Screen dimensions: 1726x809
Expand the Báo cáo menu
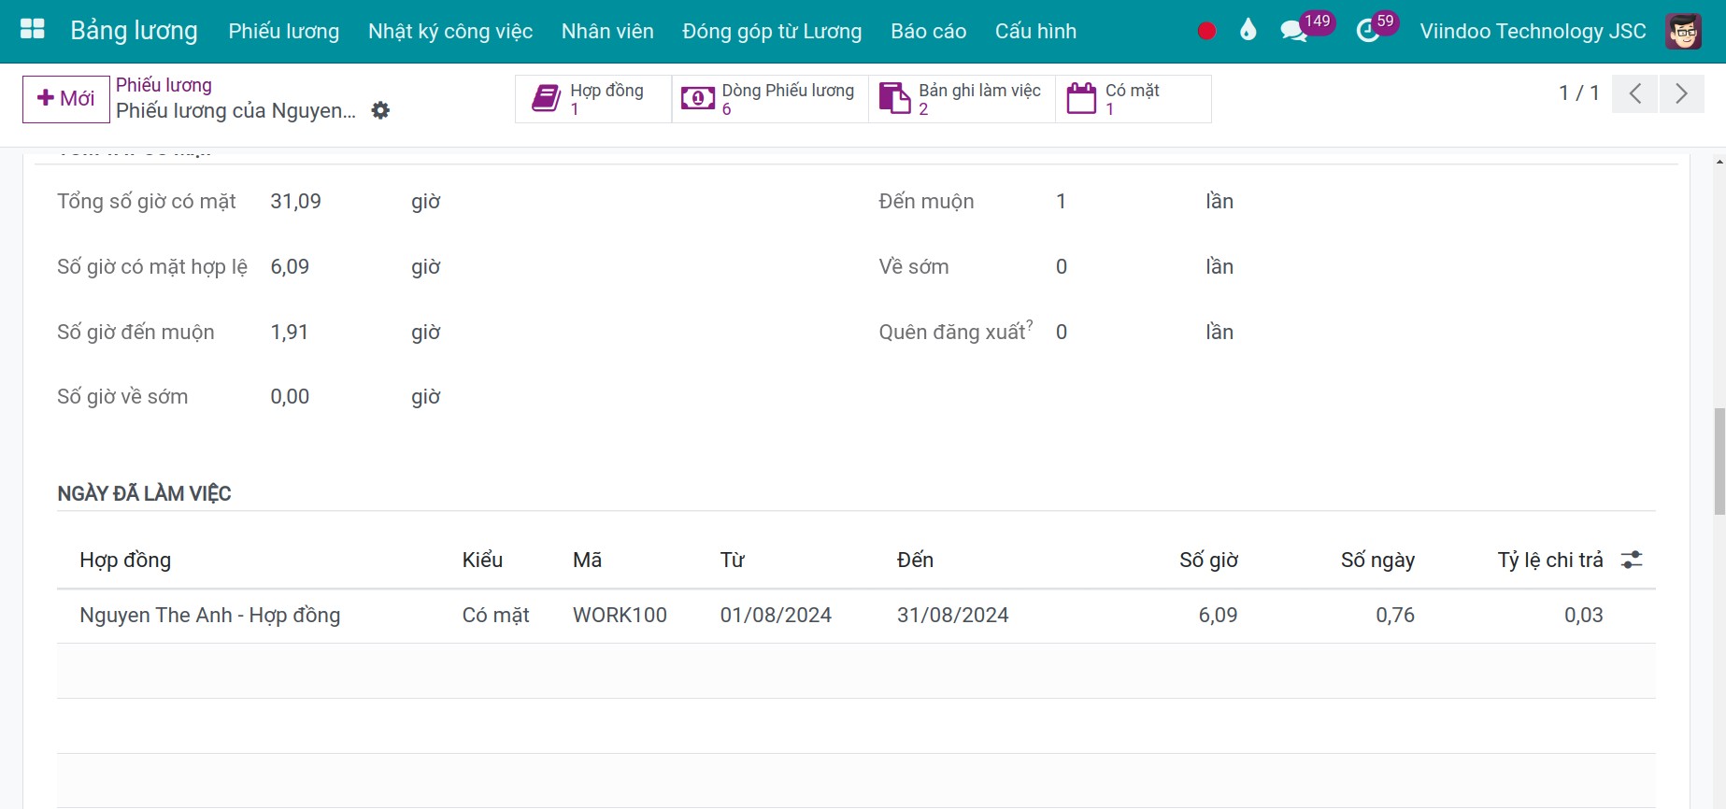pos(928,31)
